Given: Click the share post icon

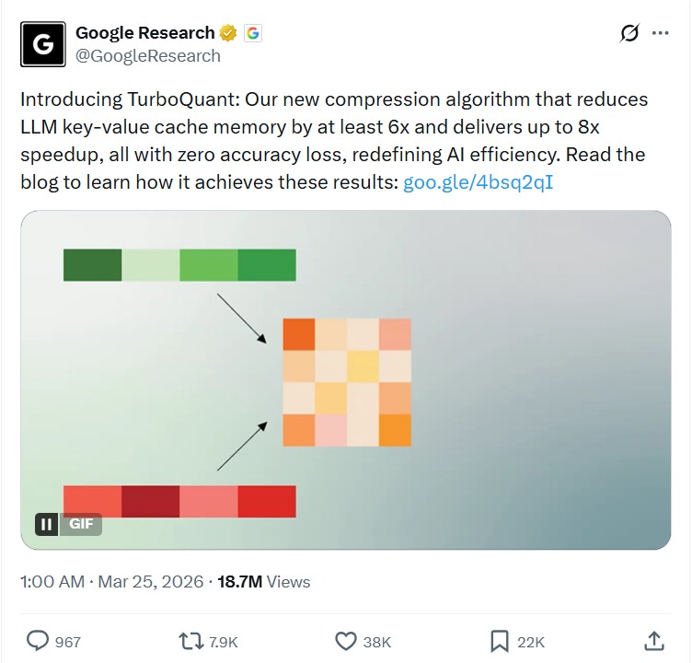Looking at the screenshot, I should pos(654,641).
